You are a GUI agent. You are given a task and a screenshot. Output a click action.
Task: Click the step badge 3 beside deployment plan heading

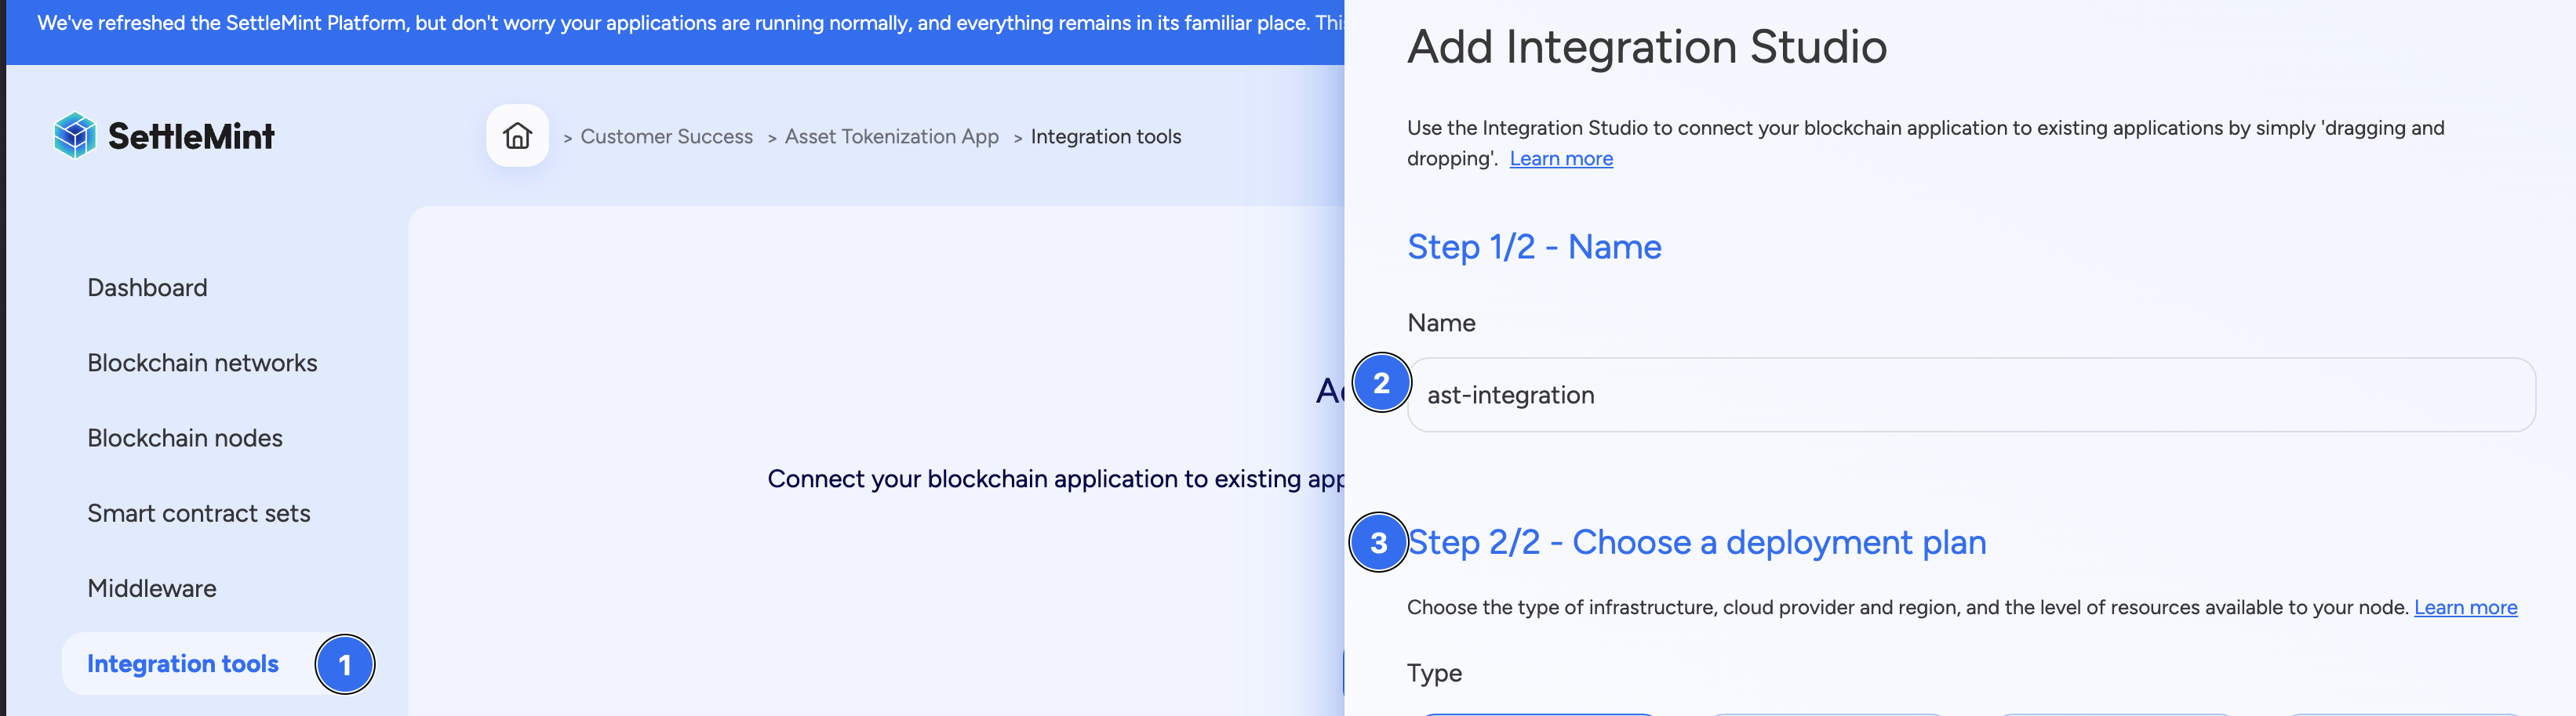coord(1380,542)
